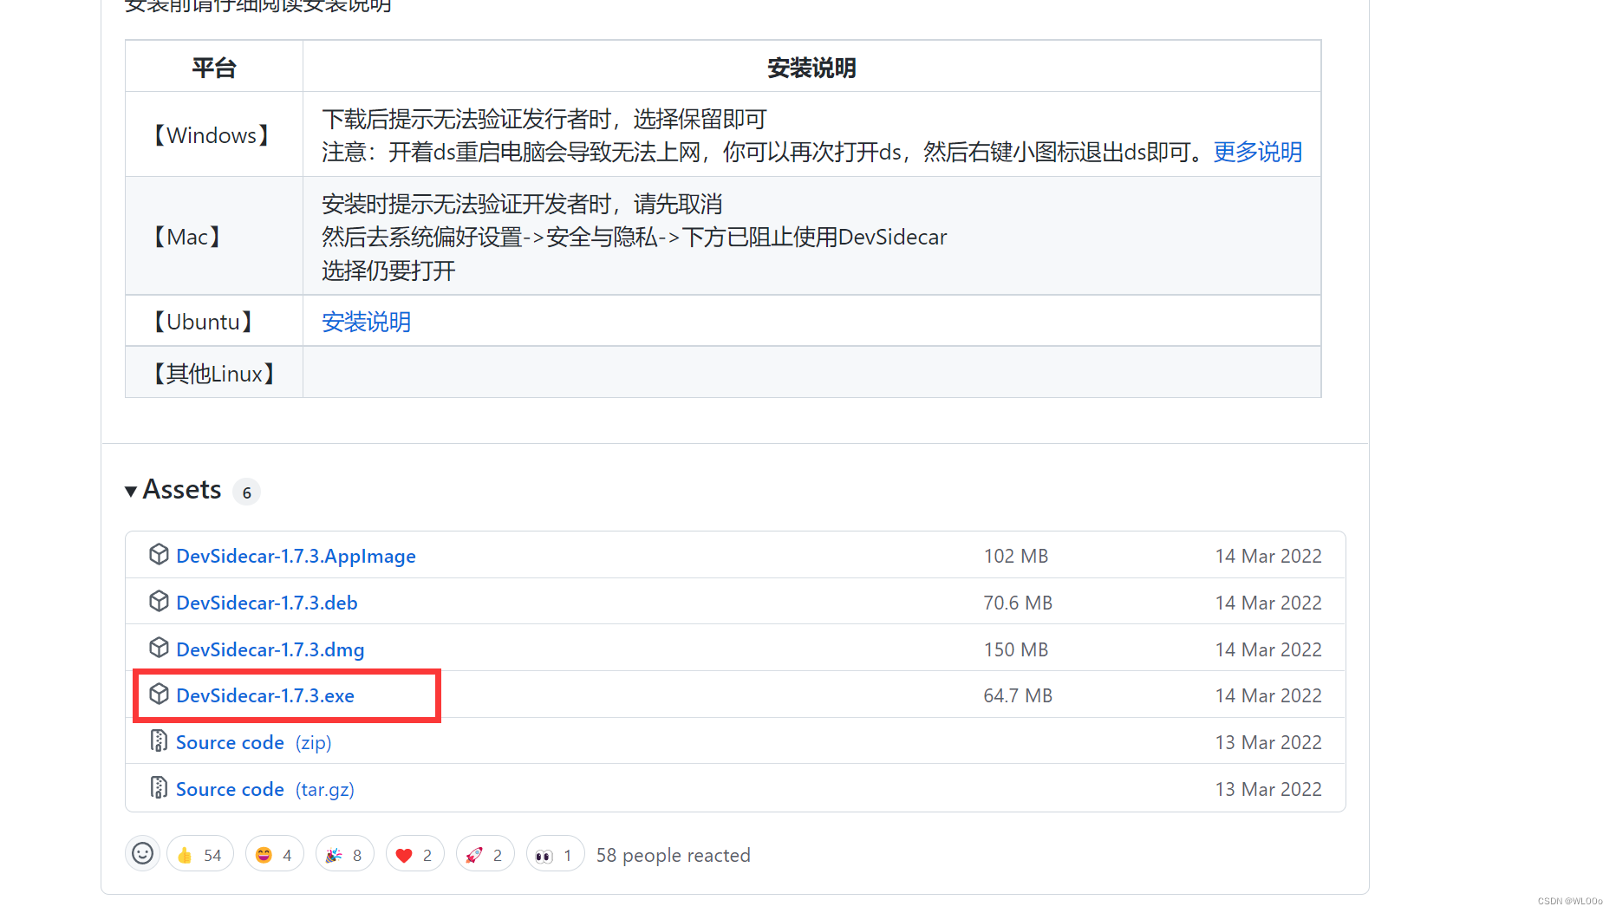Viewport: 1616px width, 913px height.
Task: Click file icon next to Source code (zip)
Action: [159, 741]
